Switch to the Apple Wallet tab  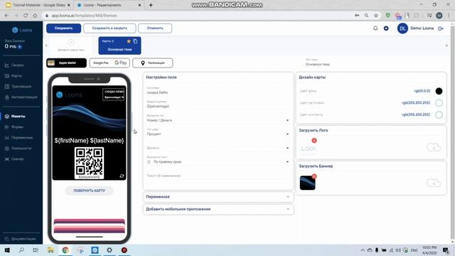coord(66,63)
